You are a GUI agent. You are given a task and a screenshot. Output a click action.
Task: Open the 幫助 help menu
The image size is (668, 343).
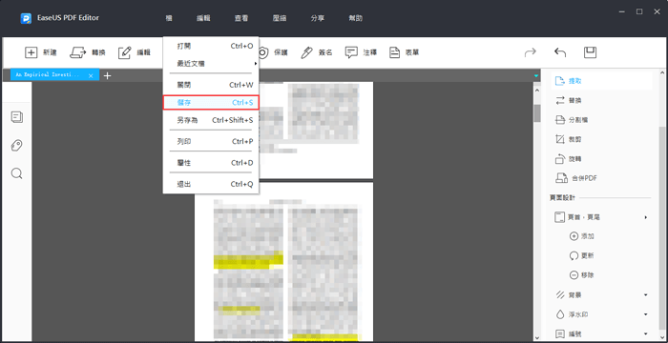tap(355, 18)
